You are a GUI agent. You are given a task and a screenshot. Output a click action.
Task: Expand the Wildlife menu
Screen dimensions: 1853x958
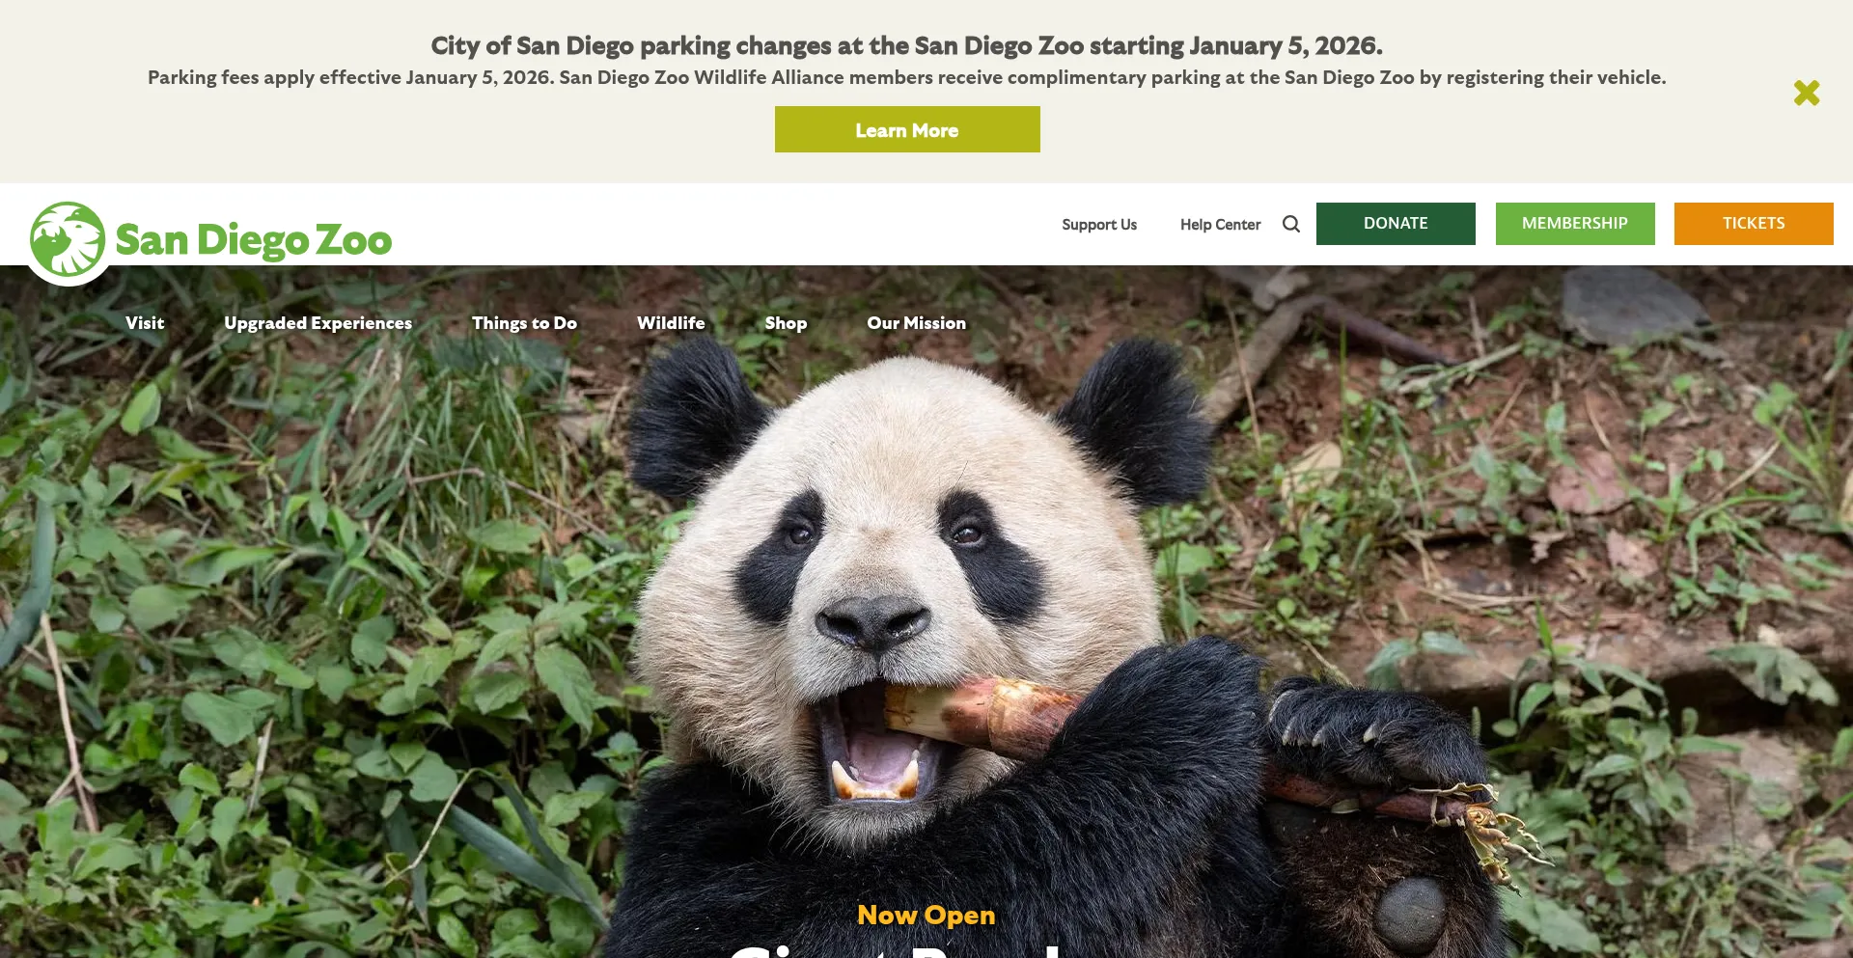point(671,323)
